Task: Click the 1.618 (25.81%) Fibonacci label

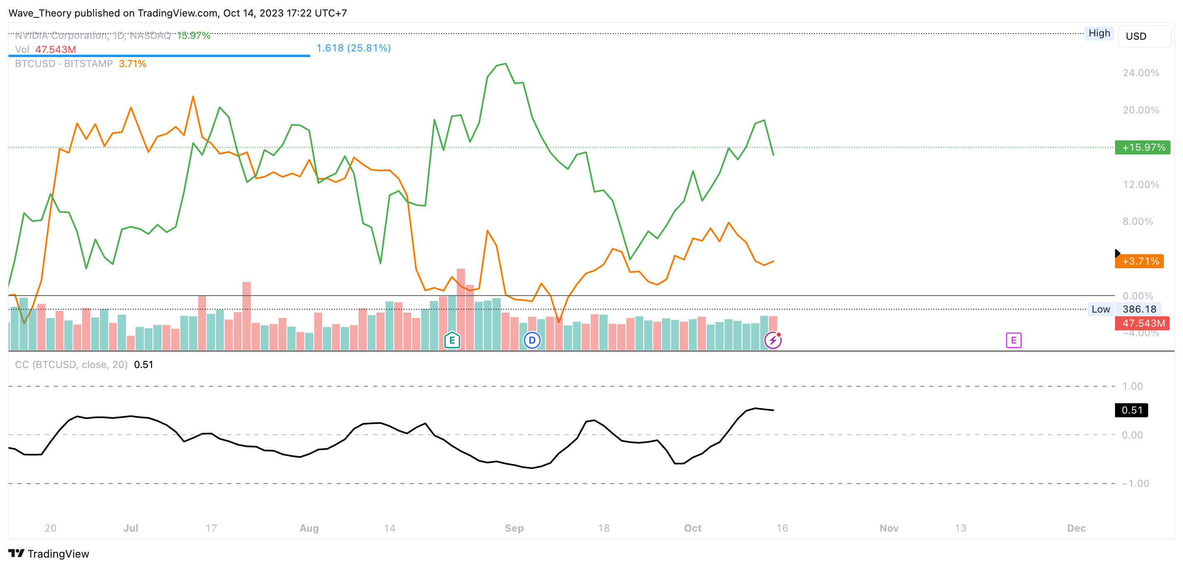Action: (353, 48)
